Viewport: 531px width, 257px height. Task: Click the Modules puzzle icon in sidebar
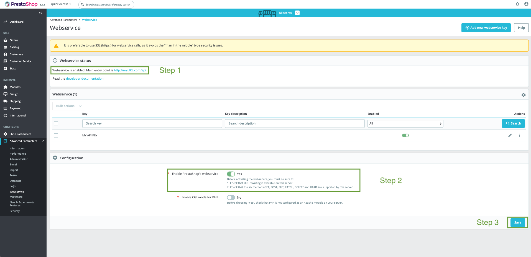[6, 87]
